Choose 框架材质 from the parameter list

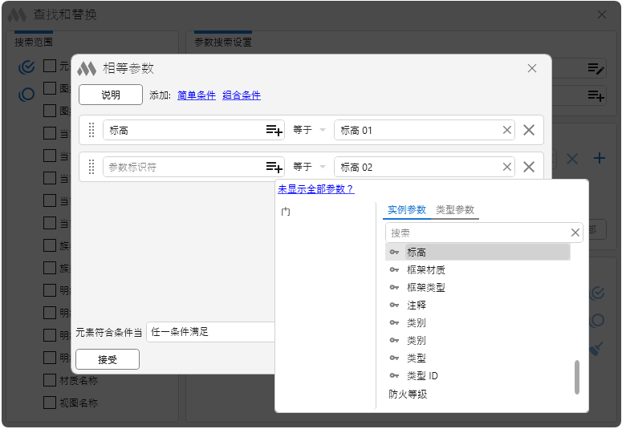425,269
